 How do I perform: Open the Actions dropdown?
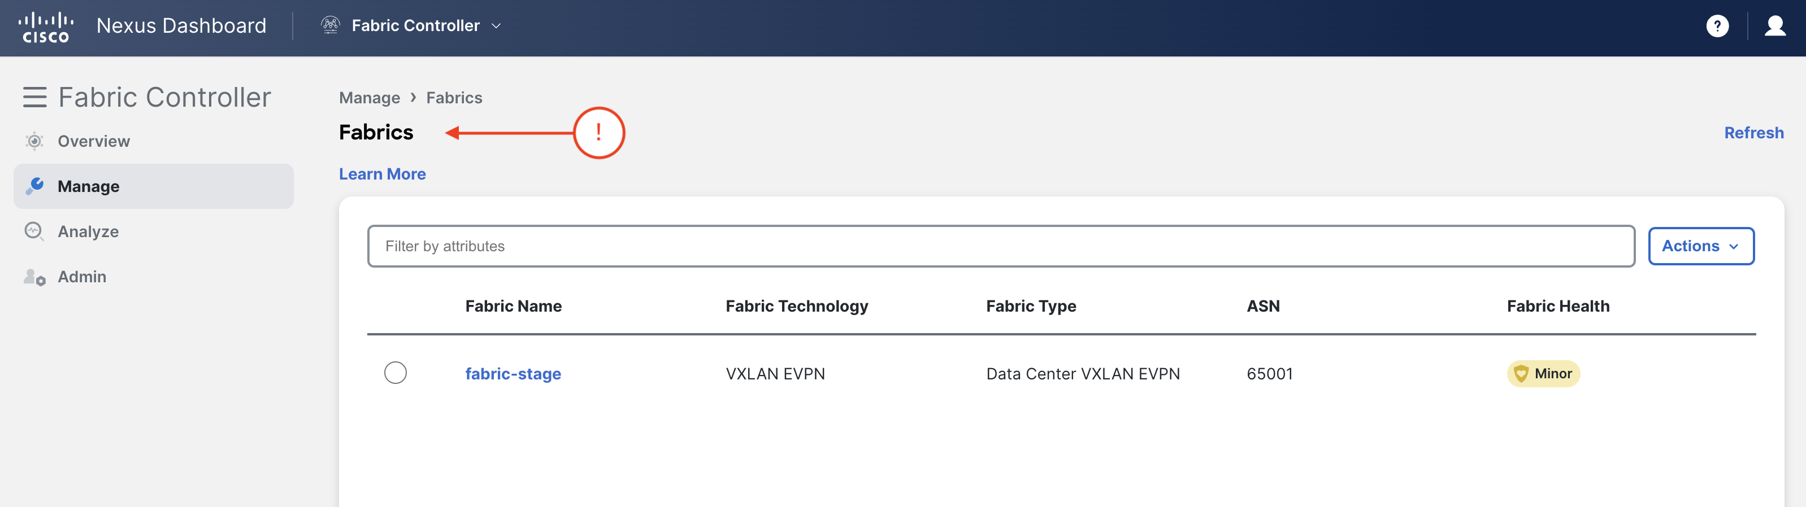1701,246
